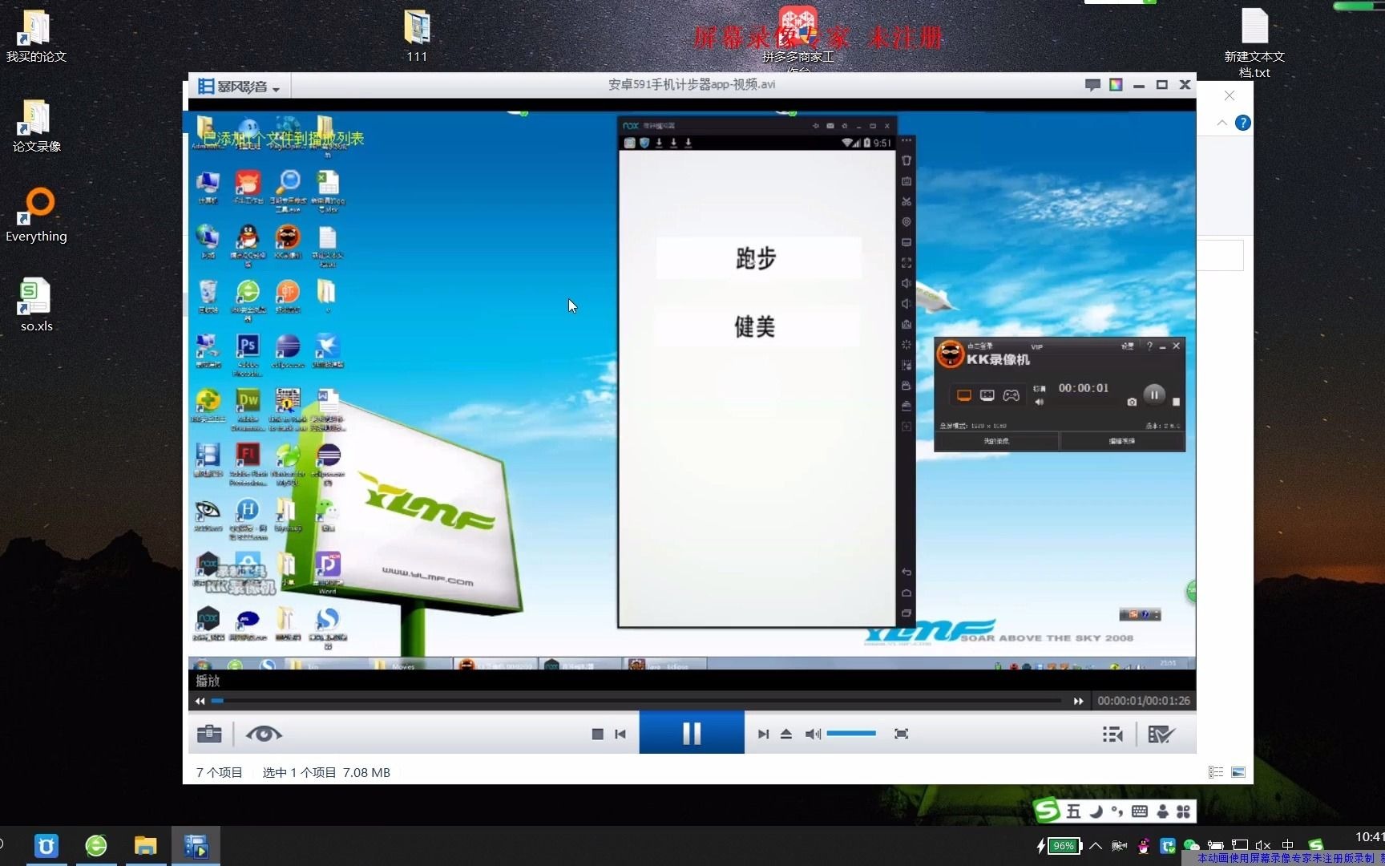Image resolution: width=1385 pixels, height=866 pixels.
Task: Open the QQ penguin tray icon
Action: coord(1144,845)
